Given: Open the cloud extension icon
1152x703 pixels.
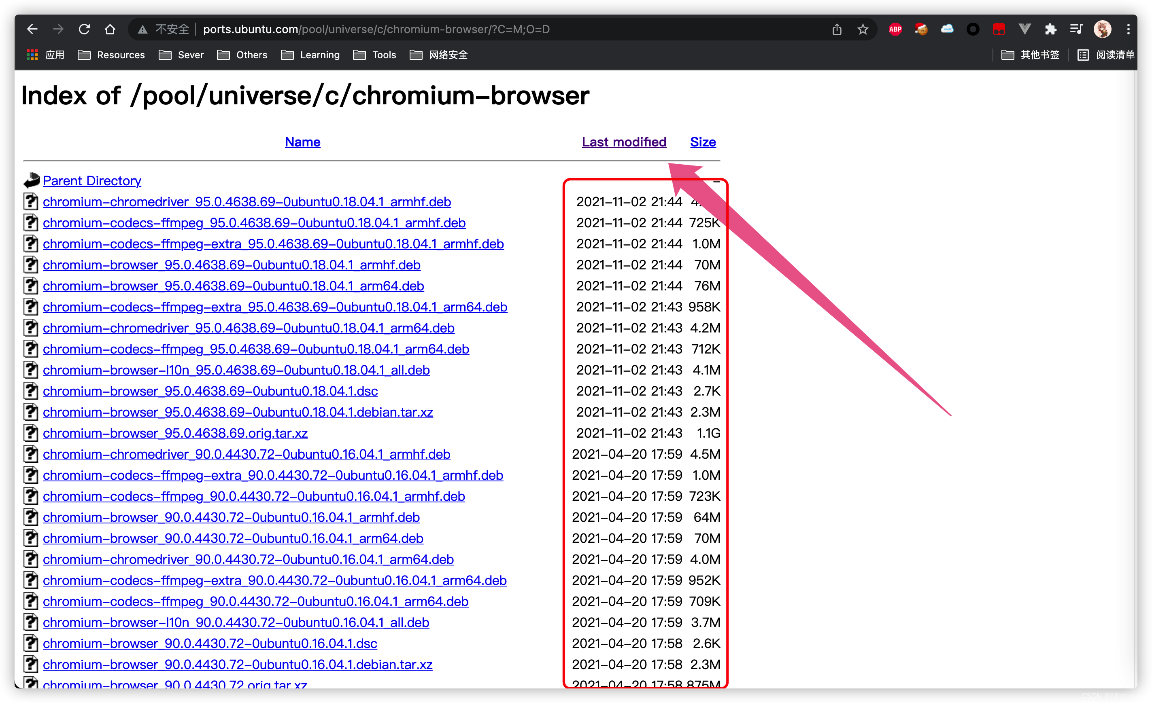Looking at the screenshot, I should tap(947, 30).
